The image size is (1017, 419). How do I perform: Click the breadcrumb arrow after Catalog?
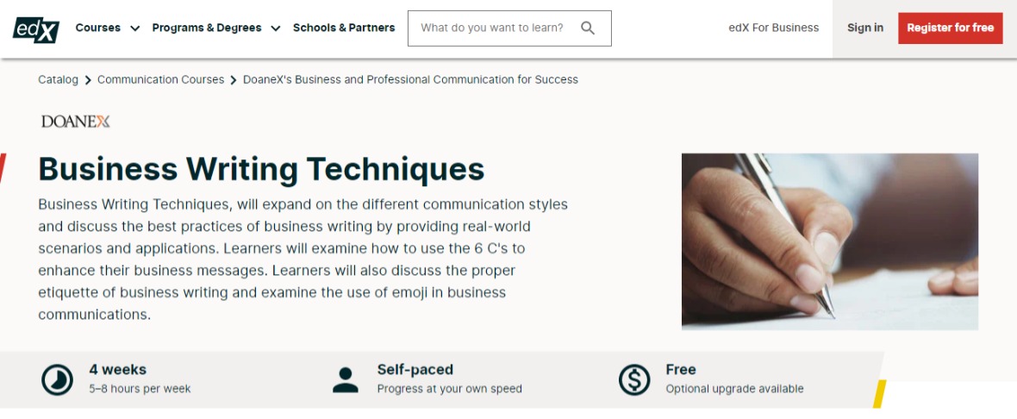point(88,80)
